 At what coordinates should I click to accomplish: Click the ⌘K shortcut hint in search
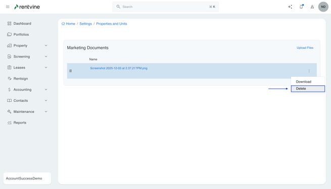pos(212,7)
